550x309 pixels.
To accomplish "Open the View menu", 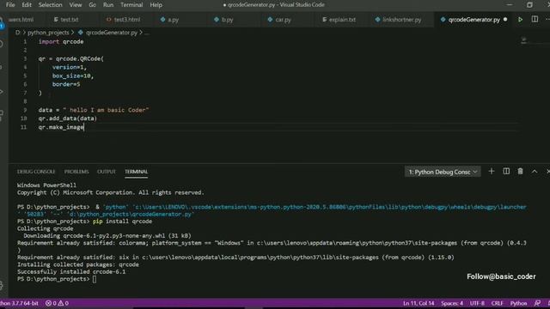I will 76,5.
